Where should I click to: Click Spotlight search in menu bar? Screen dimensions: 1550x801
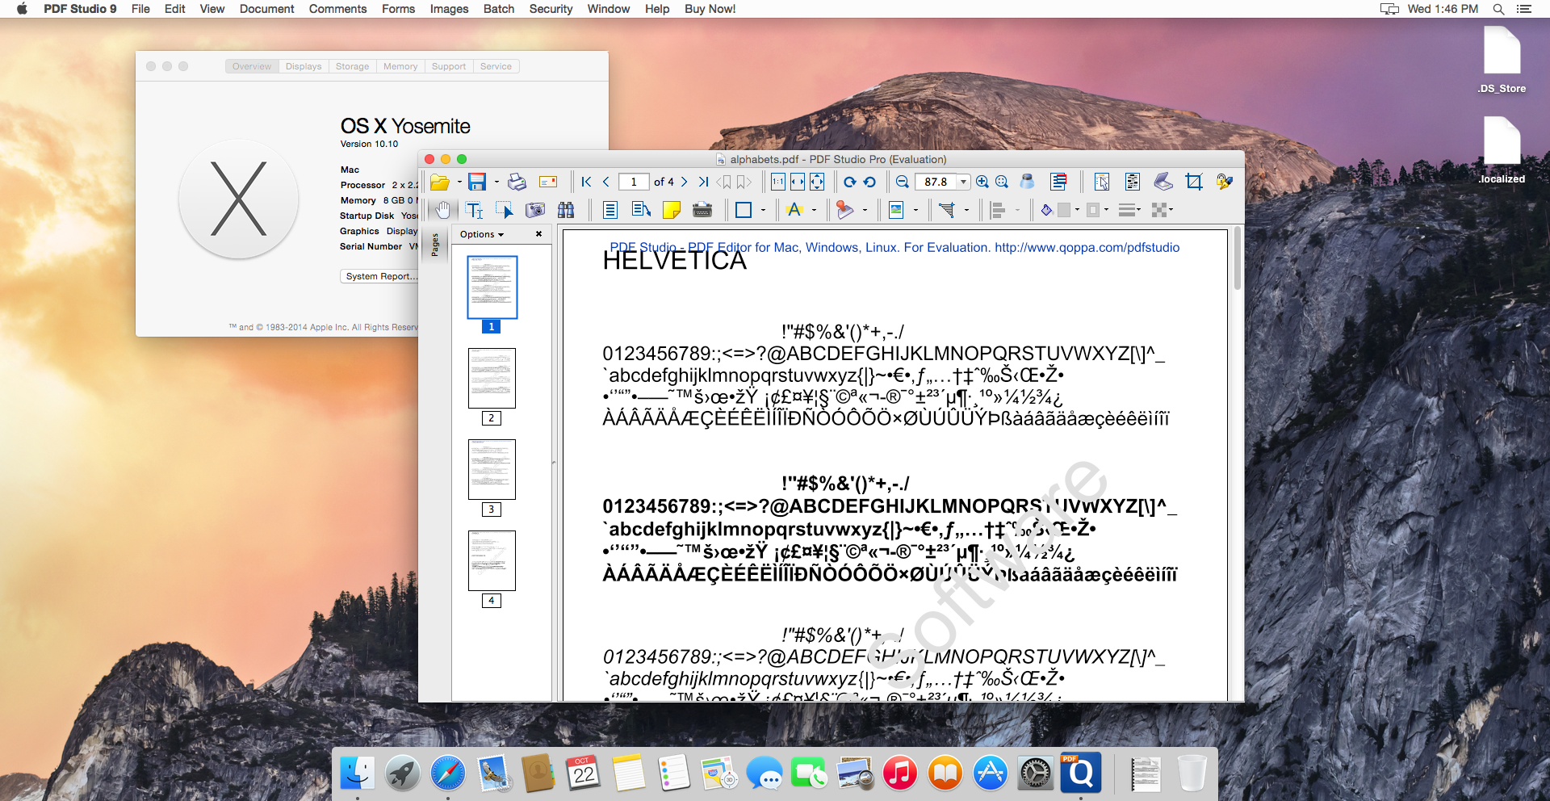point(1498,9)
